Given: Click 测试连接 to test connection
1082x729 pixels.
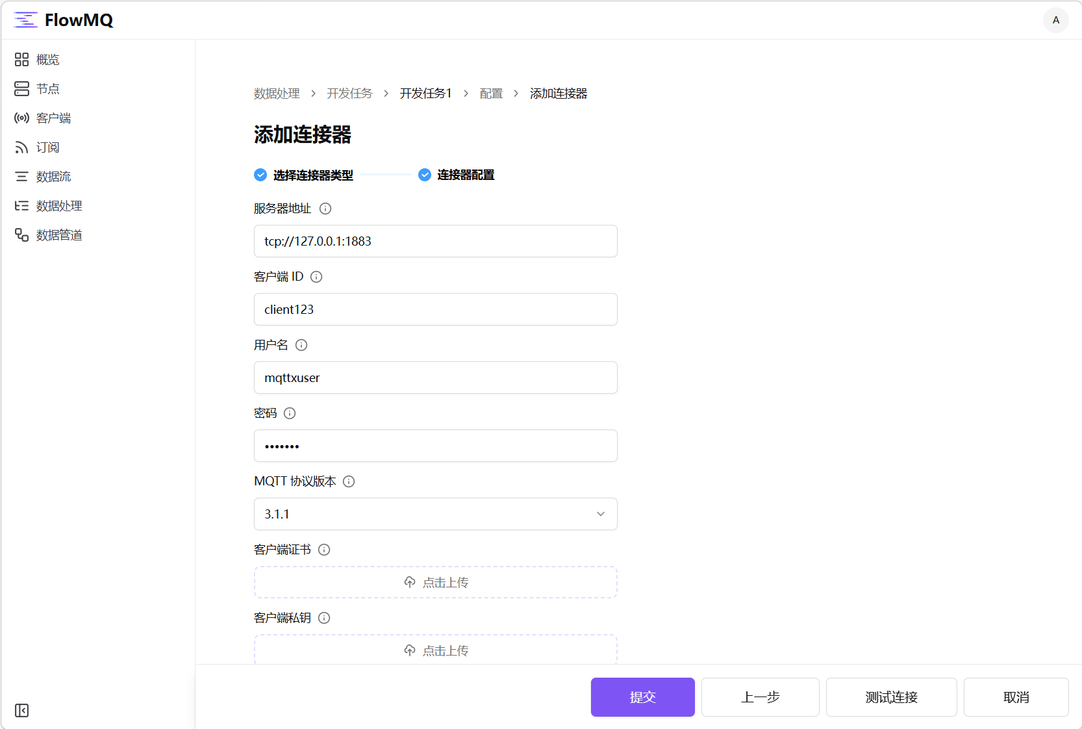Looking at the screenshot, I should [891, 697].
